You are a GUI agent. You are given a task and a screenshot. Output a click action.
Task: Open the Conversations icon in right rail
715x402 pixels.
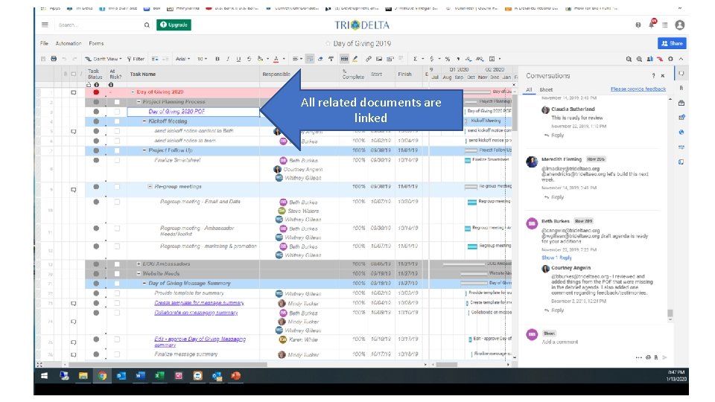coord(681,74)
